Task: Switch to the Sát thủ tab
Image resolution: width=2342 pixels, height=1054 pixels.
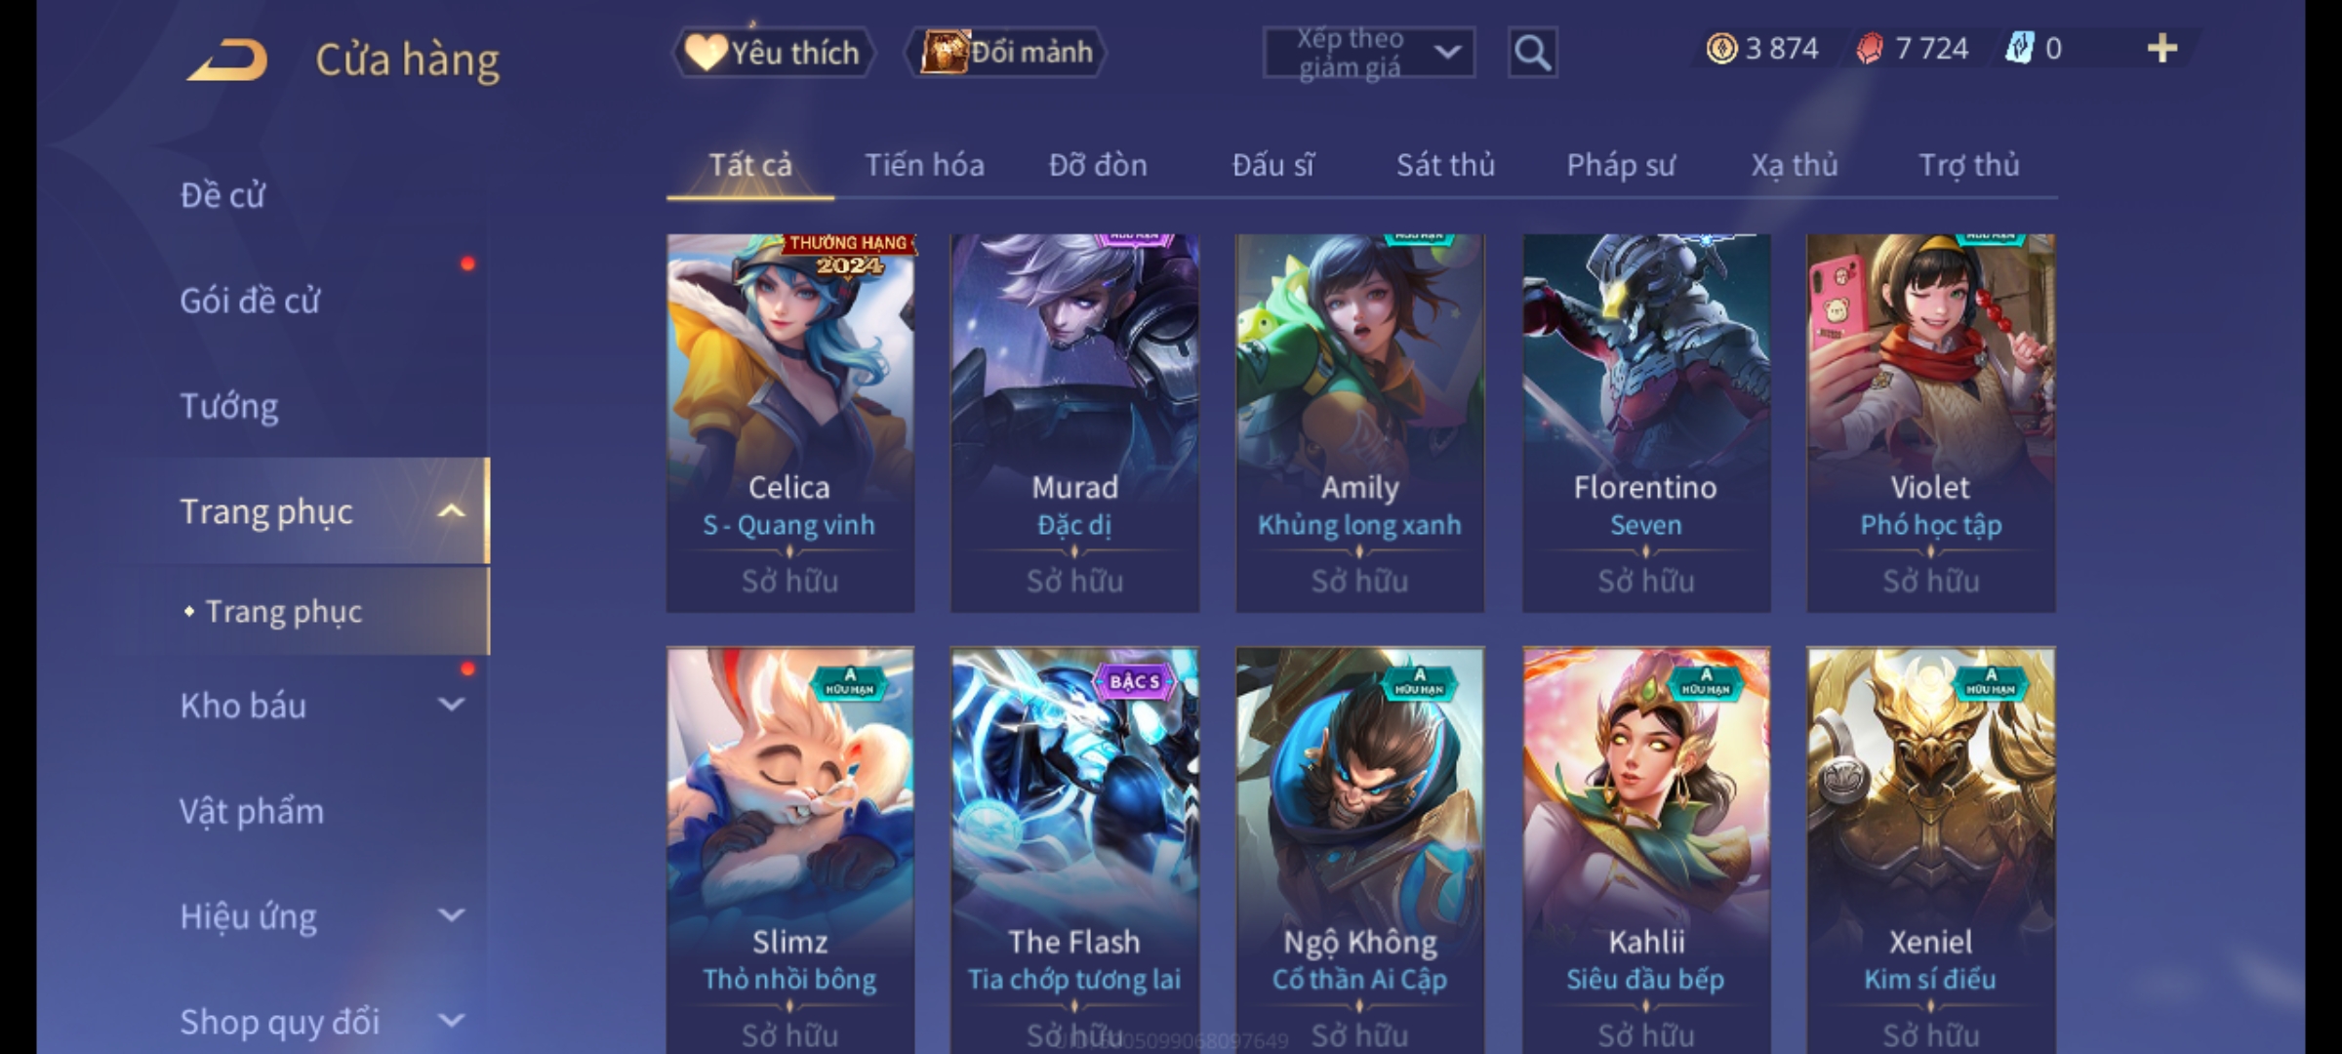Action: coord(1445,165)
